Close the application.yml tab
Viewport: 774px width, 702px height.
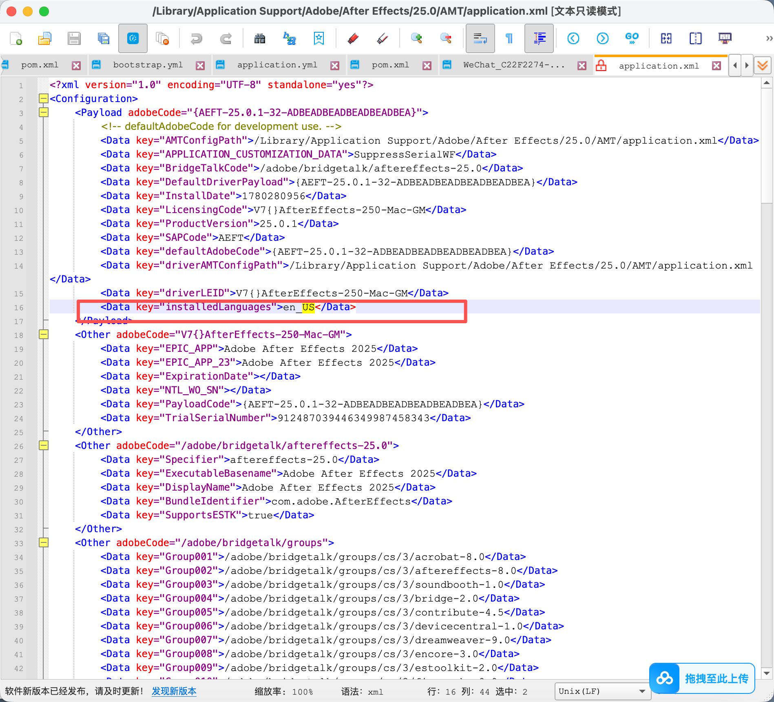point(335,65)
